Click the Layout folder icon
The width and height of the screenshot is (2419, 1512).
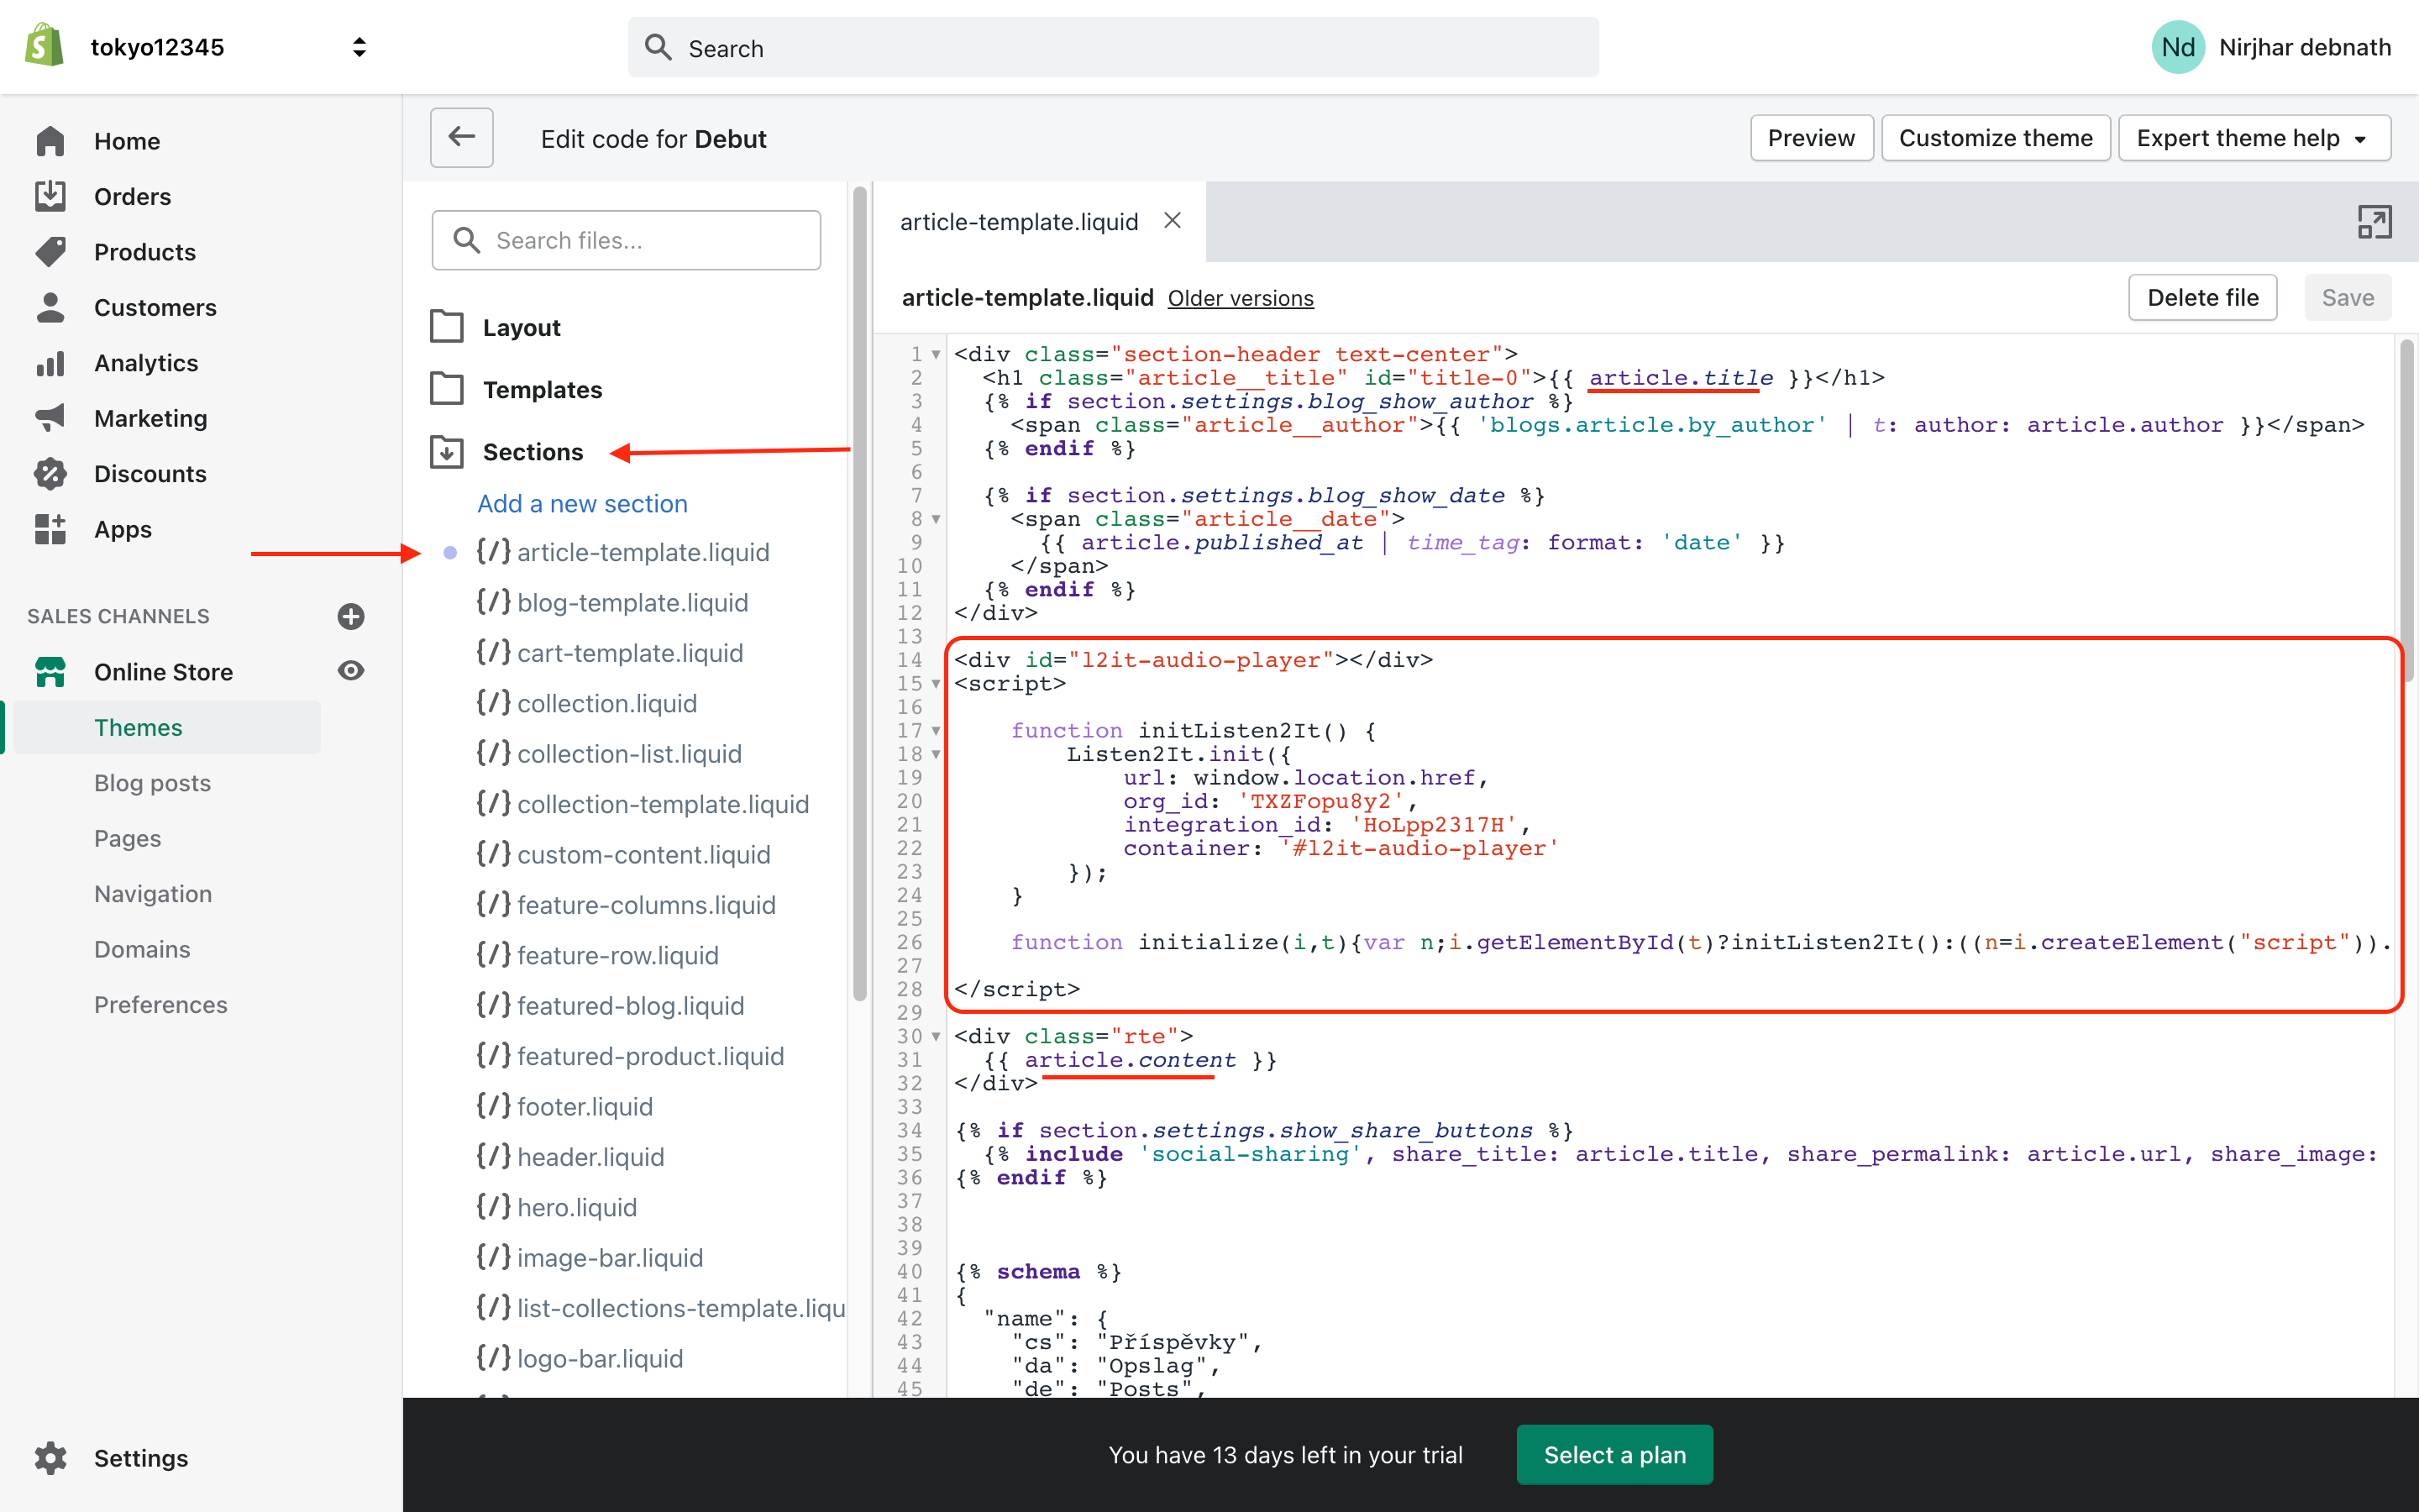tap(446, 326)
